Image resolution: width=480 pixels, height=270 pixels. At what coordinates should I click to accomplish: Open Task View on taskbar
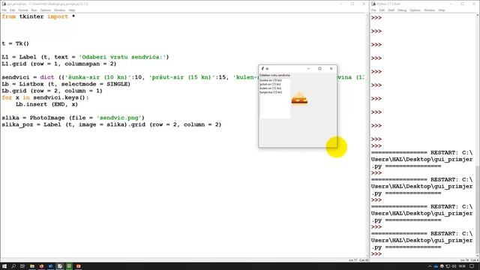pos(22,266)
